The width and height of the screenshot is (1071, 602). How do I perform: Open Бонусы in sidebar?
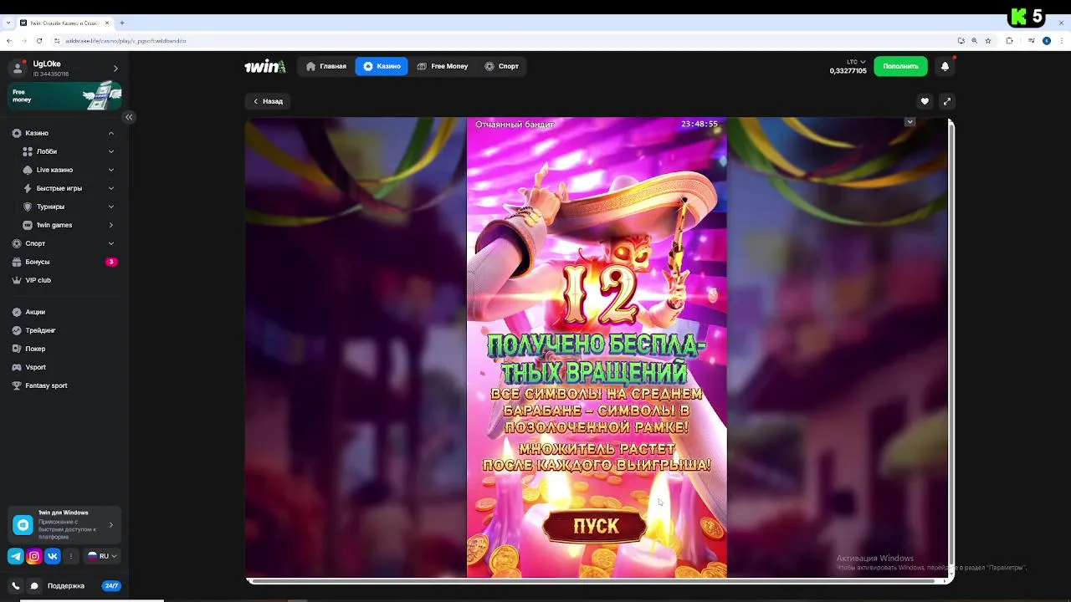(64, 262)
